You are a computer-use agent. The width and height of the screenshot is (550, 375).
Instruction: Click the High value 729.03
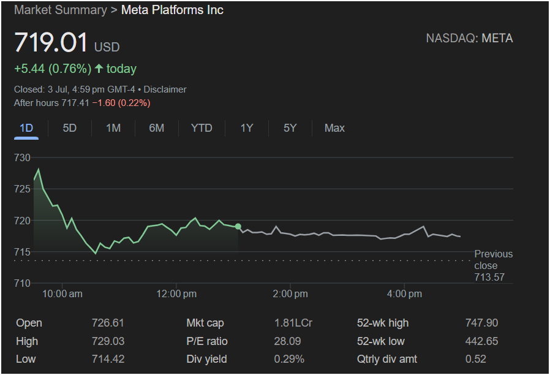point(108,341)
